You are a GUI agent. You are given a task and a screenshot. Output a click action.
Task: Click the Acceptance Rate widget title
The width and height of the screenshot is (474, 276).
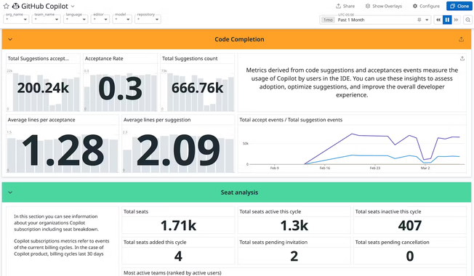(104, 59)
